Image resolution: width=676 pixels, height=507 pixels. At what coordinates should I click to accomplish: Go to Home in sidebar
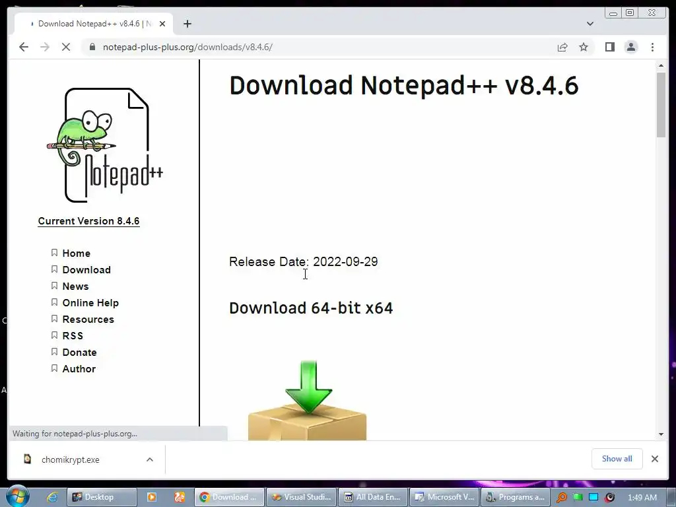pyautogui.click(x=76, y=253)
